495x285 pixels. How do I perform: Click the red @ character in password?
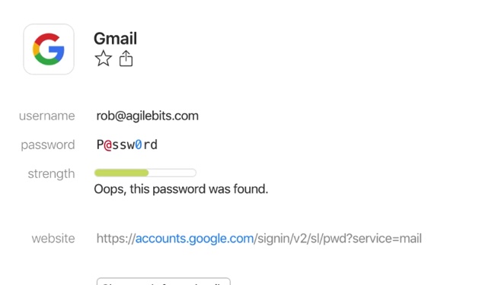pos(108,145)
